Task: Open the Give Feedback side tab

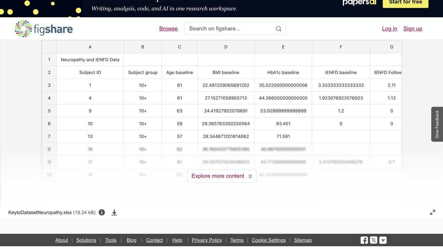Action: pos(437,124)
